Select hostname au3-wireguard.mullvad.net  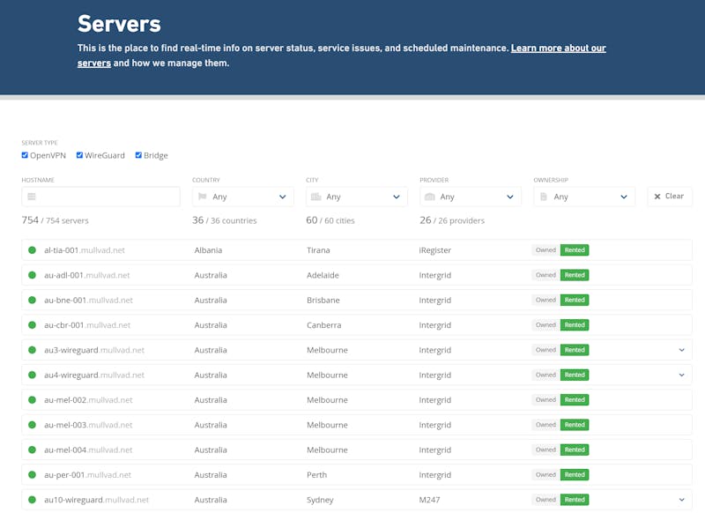(x=94, y=350)
